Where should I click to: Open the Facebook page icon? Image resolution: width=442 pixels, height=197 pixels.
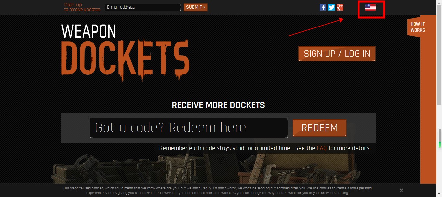pos(323,7)
